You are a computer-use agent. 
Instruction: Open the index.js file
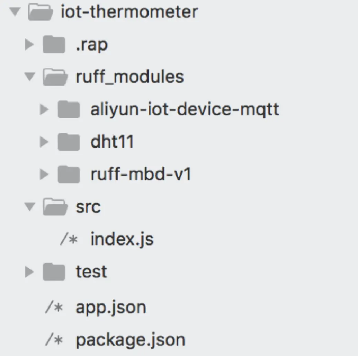(122, 240)
